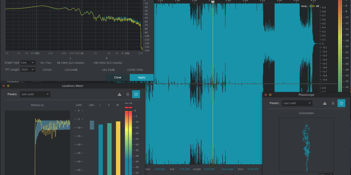Click trash icon in Phasescope panel
This screenshot has height=175, width=351.
pos(333,103)
